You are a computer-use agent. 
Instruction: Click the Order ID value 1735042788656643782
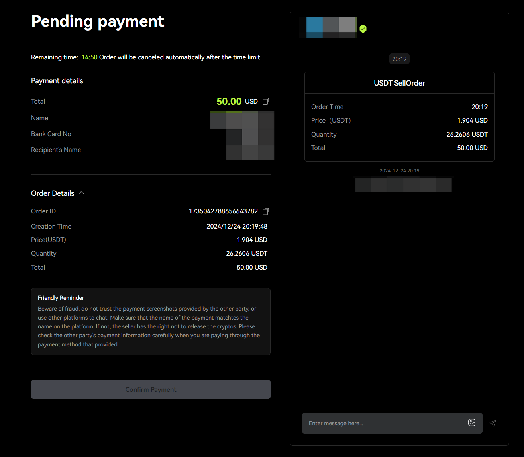[x=223, y=211]
